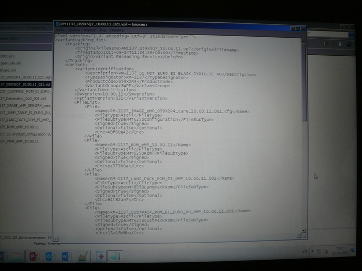Click Notepad scrollbar down arrow
This screenshot has height=271, width=362.
(x=304, y=230)
